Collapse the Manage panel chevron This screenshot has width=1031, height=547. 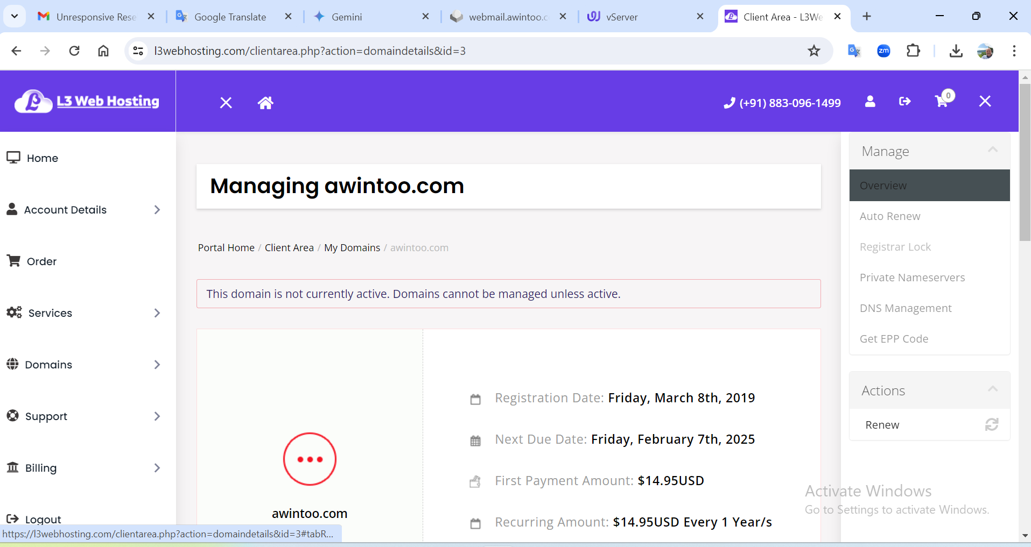point(993,150)
